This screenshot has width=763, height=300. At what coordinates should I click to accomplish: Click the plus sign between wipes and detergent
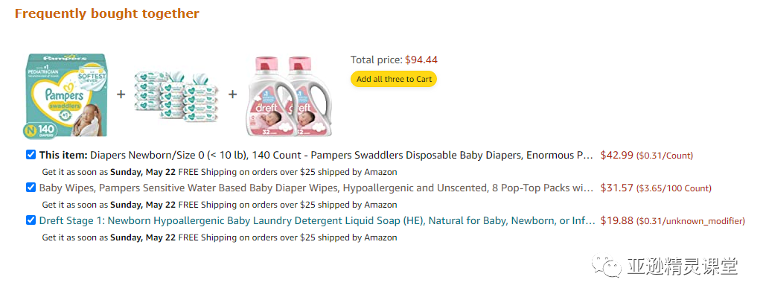[232, 95]
